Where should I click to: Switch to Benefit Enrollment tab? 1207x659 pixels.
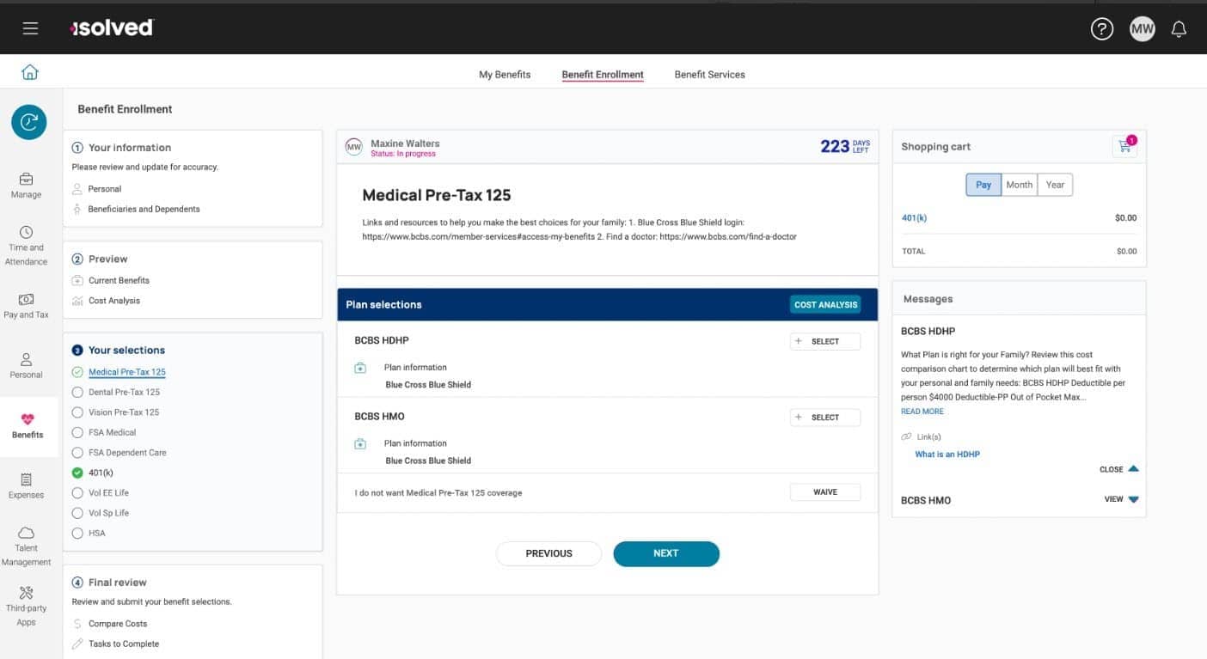pyautogui.click(x=603, y=75)
